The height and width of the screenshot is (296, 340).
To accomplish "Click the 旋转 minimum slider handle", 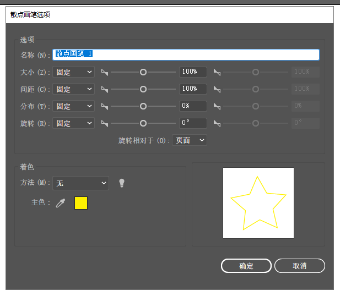I will [143, 123].
